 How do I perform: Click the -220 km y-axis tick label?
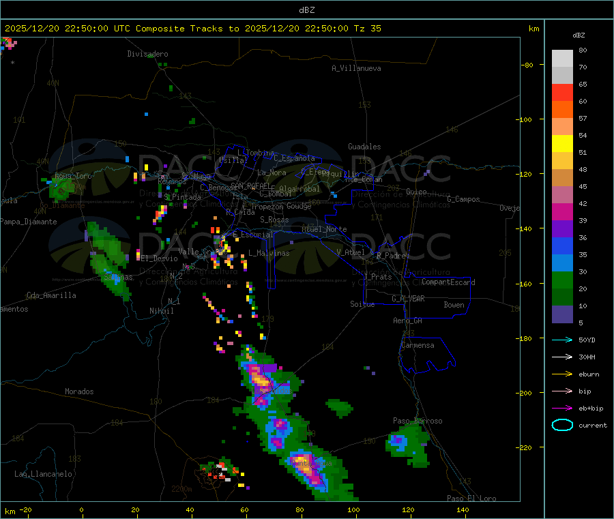coord(525,448)
